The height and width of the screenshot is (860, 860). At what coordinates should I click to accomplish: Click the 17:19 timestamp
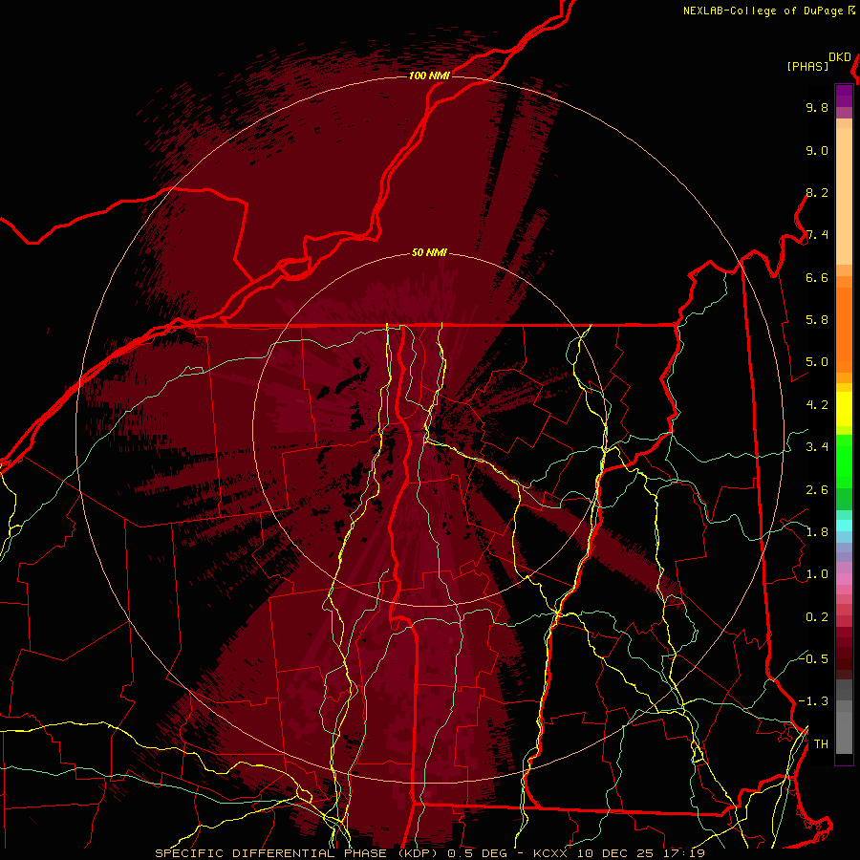coord(683,853)
